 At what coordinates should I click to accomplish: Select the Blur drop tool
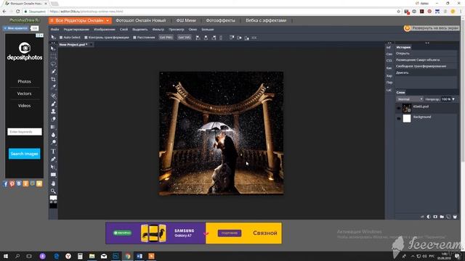pyautogui.click(x=53, y=135)
